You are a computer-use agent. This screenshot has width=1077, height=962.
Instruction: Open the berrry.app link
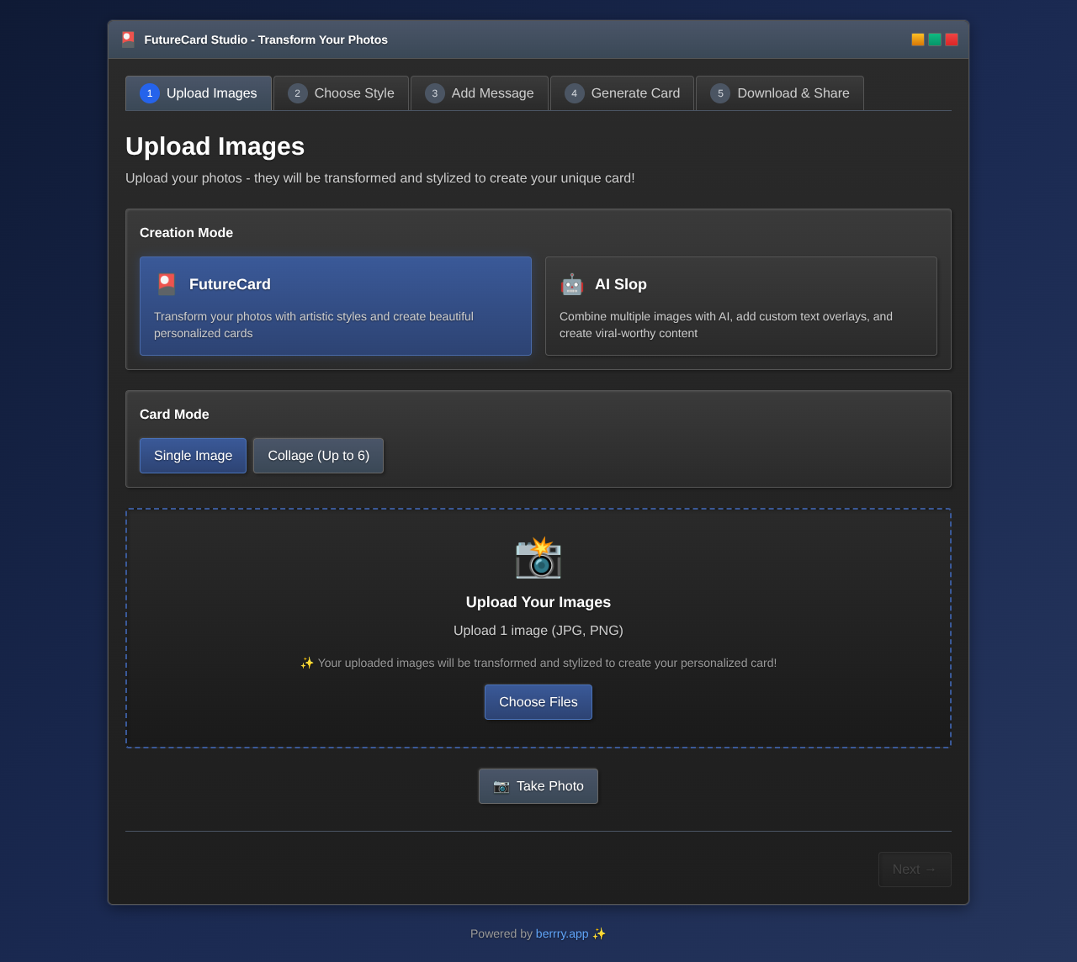point(561,933)
